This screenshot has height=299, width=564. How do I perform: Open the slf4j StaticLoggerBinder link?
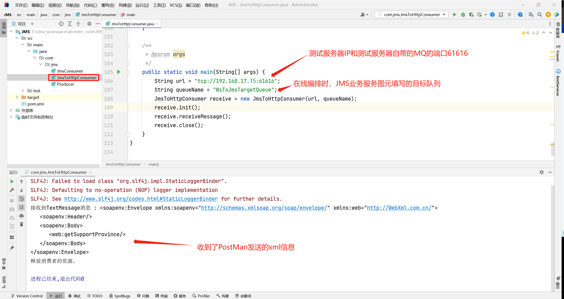click(141, 199)
